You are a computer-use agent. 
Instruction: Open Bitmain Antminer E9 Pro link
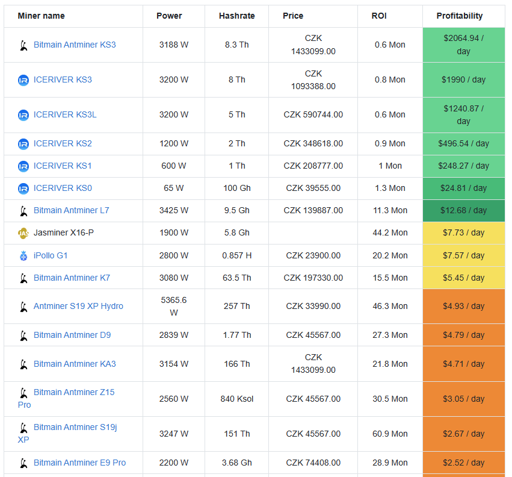pos(79,463)
